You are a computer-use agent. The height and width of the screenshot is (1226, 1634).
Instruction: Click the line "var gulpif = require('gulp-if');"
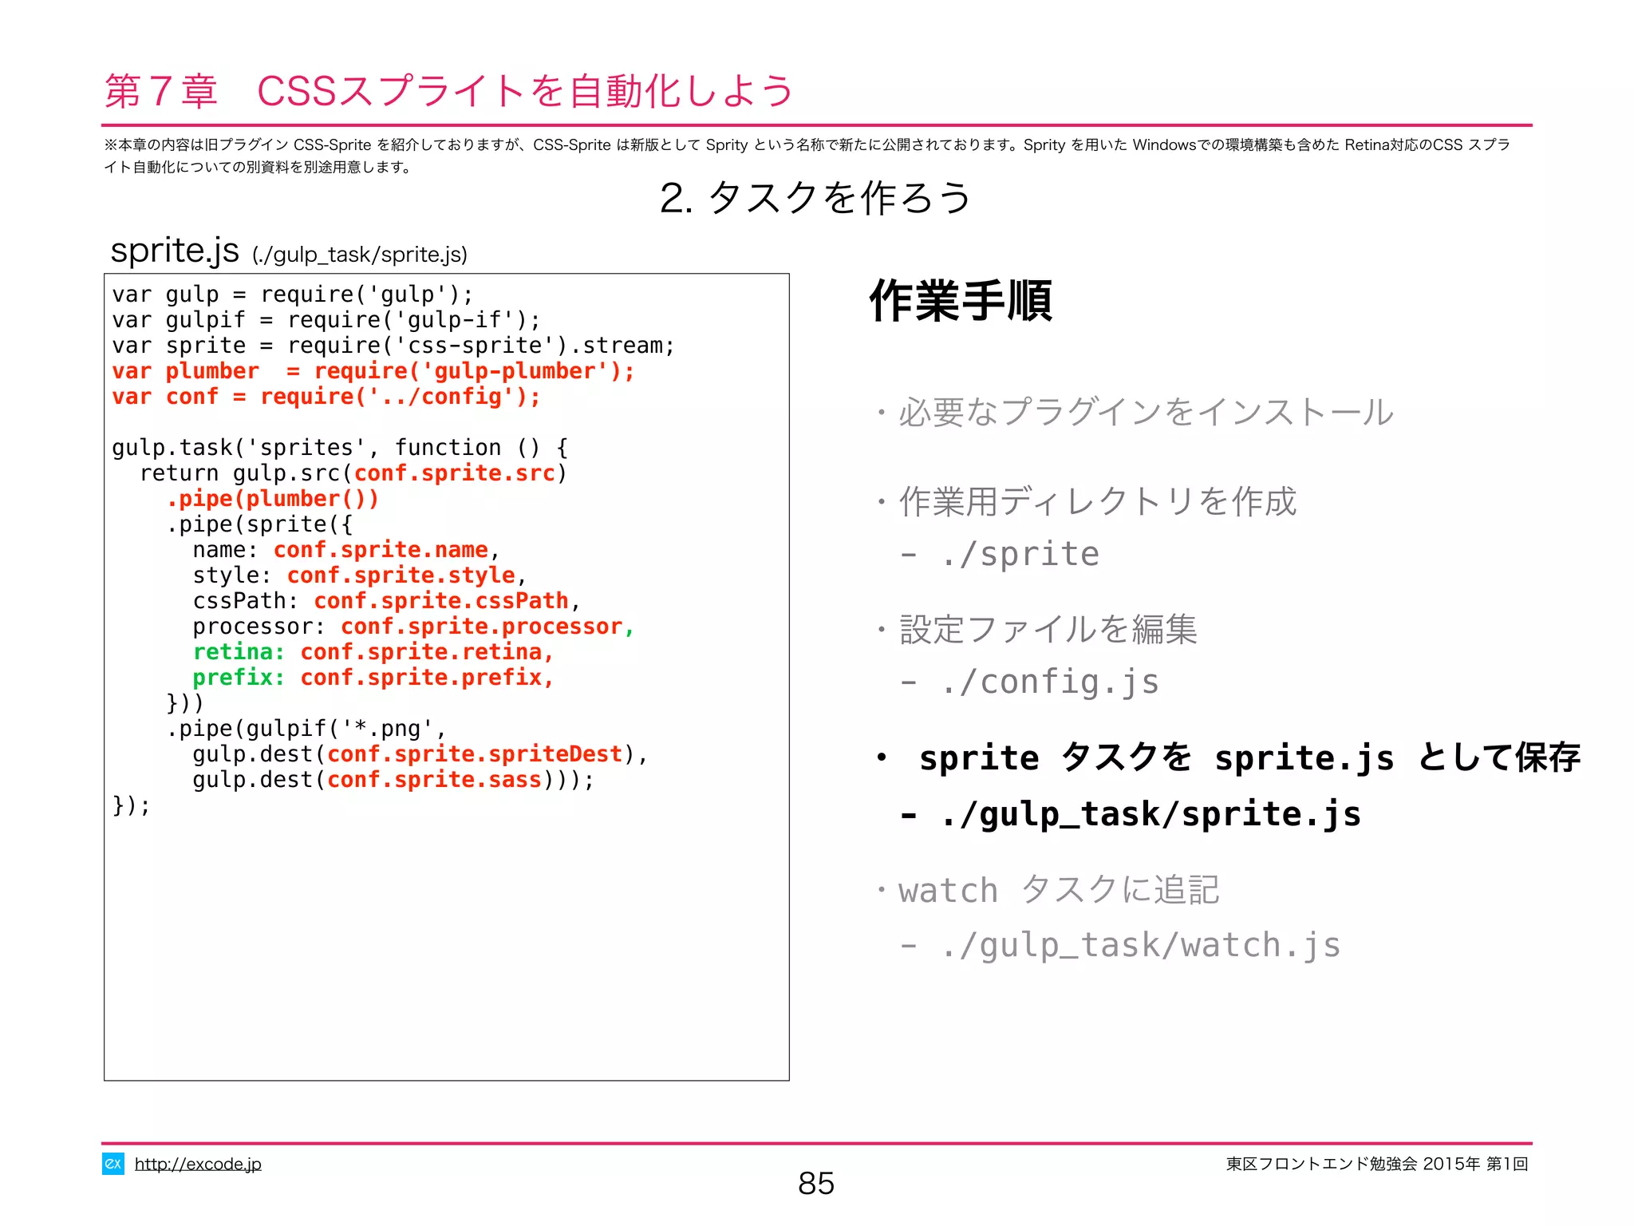[326, 320]
